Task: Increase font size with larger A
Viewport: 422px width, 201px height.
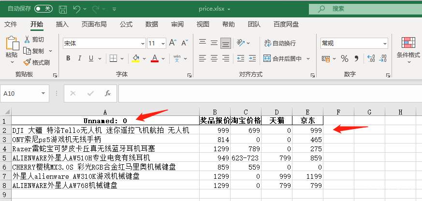Action: pyautogui.click(x=173, y=43)
